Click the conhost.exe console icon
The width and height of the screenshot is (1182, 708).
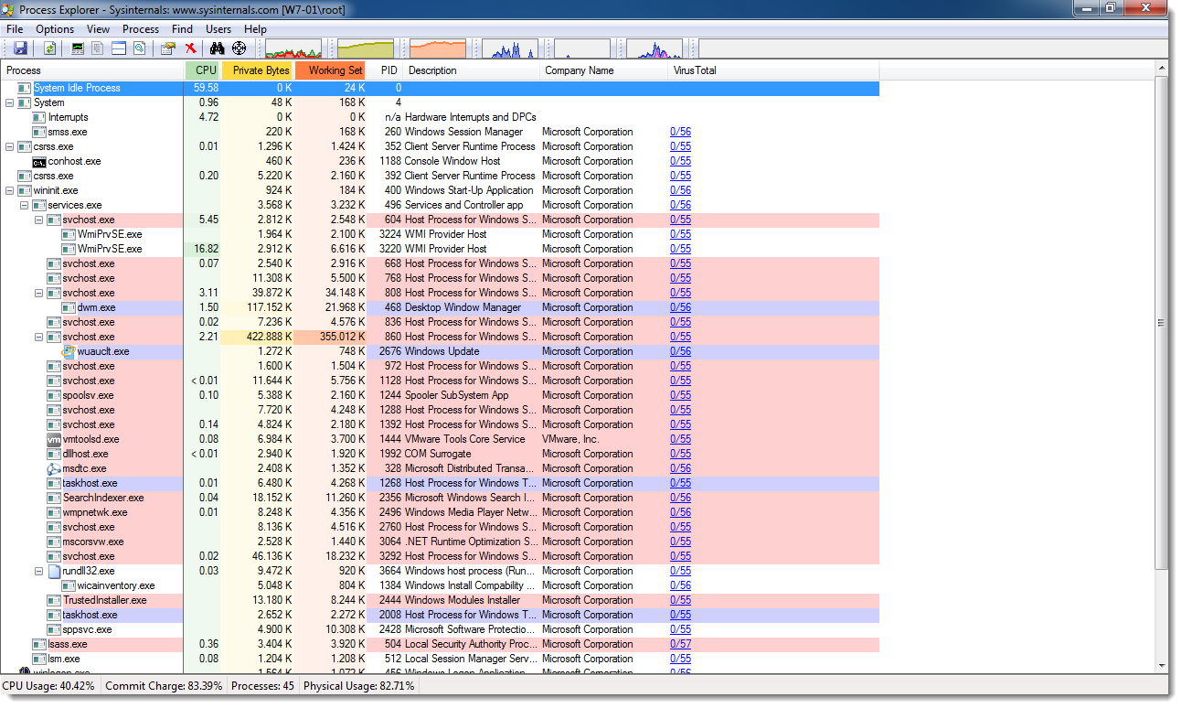(39, 161)
